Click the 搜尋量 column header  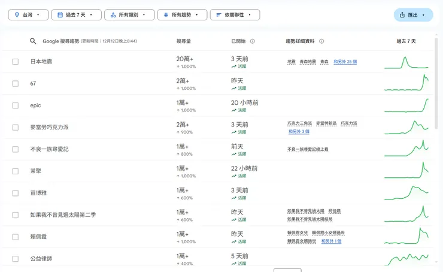[184, 41]
